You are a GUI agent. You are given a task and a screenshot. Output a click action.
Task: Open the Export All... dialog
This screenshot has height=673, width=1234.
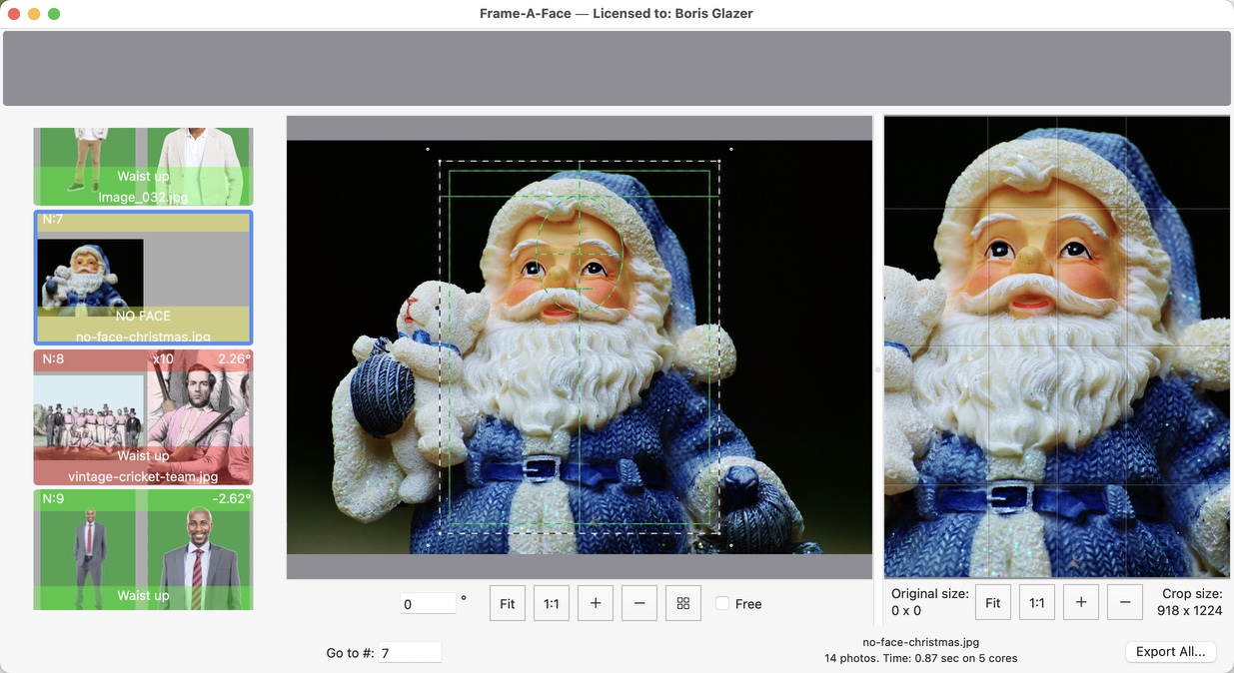[x=1171, y=651]
